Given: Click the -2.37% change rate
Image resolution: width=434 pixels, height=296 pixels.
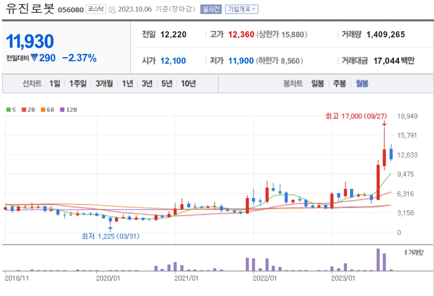Looking at the screenshot, I should (x=79, y=58).
